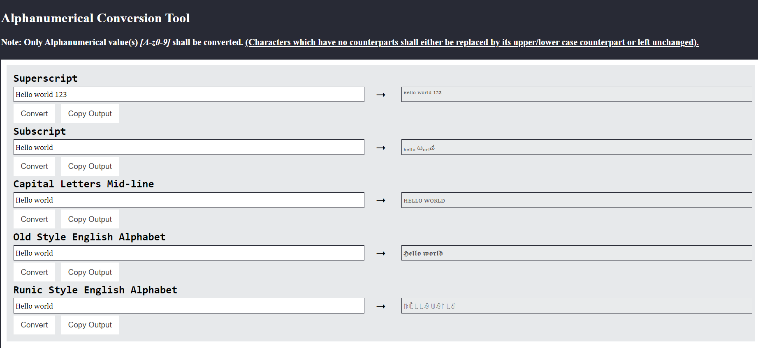This screenshot has width=758, height=348.
Task: Copy the Old Style English output
Action: point(90,272)
